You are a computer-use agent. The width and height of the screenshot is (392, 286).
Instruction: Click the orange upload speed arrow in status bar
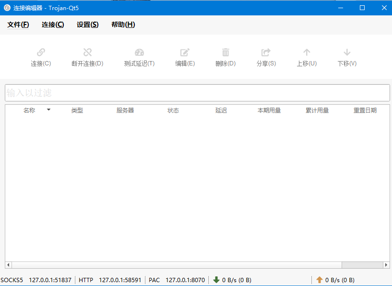(x=320, y=280)
